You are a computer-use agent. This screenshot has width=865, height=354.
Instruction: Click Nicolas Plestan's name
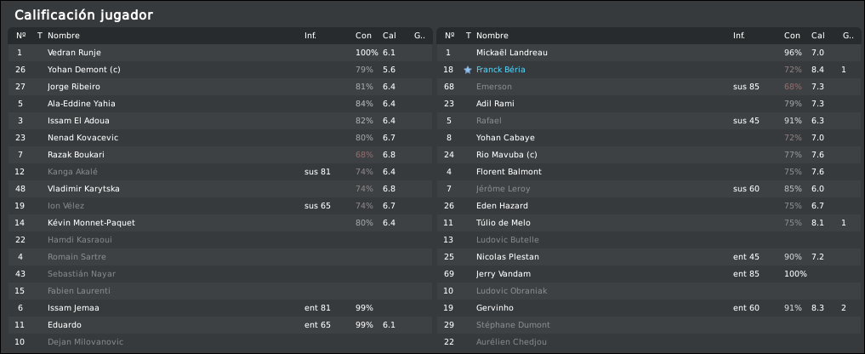click(x=508, y=257)
